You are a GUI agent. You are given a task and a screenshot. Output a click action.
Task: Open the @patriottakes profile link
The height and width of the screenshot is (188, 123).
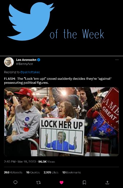click(30, 72)
